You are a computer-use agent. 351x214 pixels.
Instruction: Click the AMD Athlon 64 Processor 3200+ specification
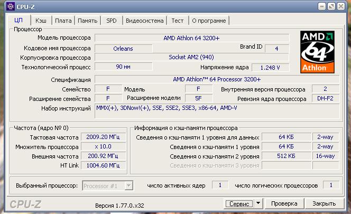[217, 79]
